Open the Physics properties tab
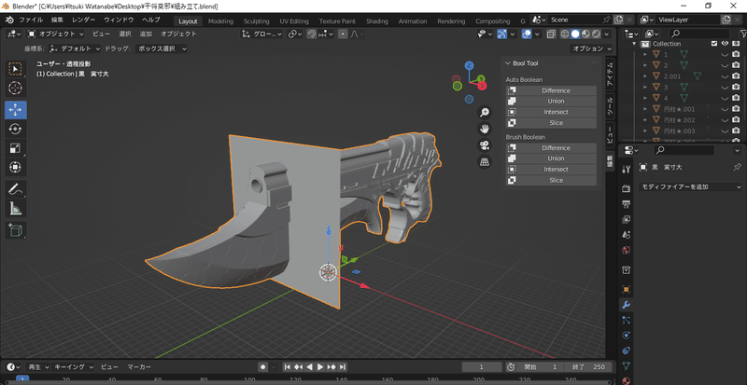Screen dimensions: 747x385 pyautogui.click(x=627, y=336)
